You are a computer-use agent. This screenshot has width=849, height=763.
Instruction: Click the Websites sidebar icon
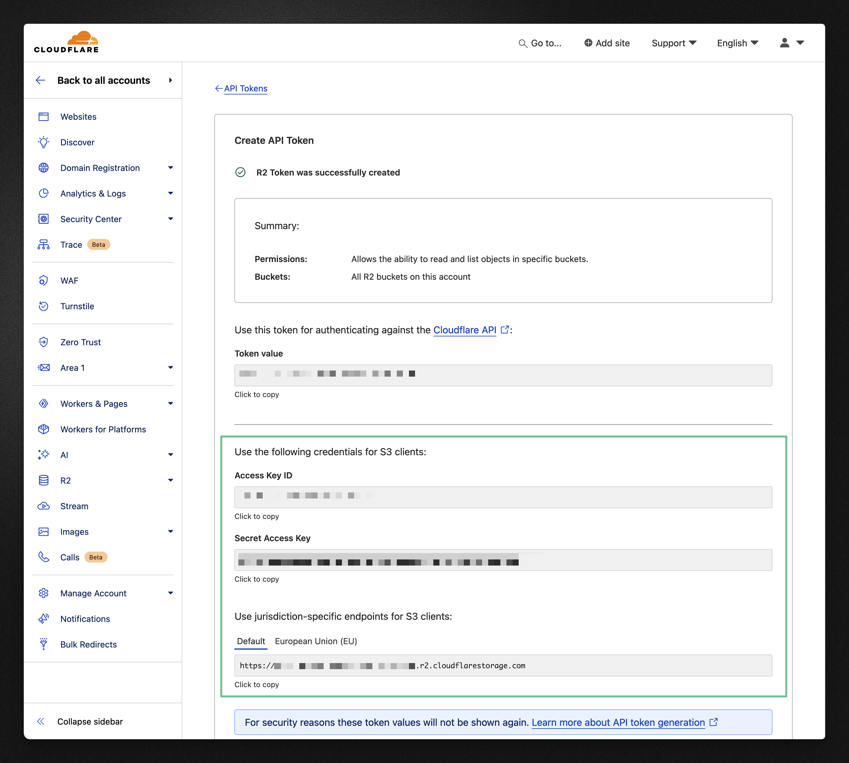[44, 116]
